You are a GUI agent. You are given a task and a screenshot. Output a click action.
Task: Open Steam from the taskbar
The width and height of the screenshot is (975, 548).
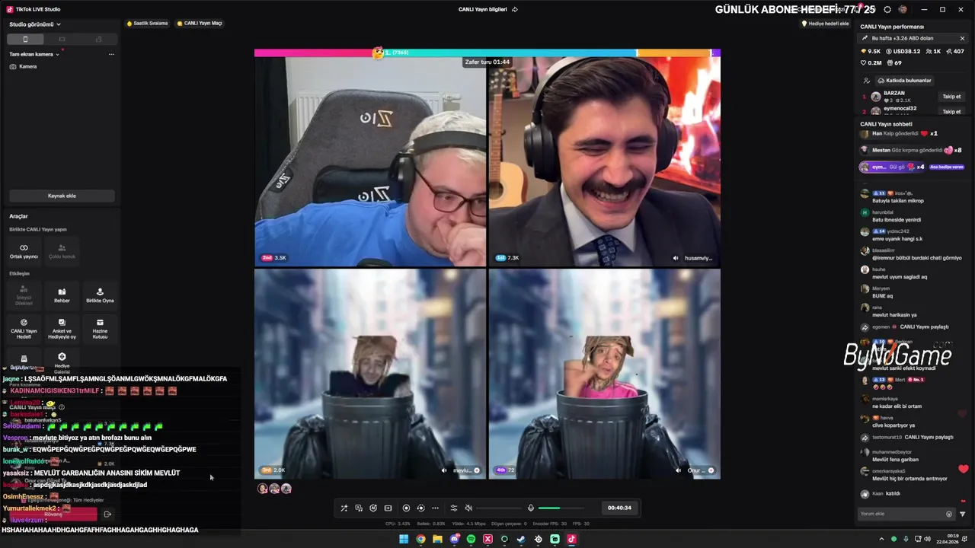click(x=521, y=539)
